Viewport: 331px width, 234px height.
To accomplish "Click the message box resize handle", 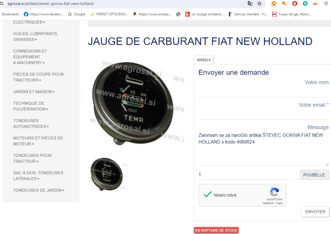I will (x=327, y=164).
